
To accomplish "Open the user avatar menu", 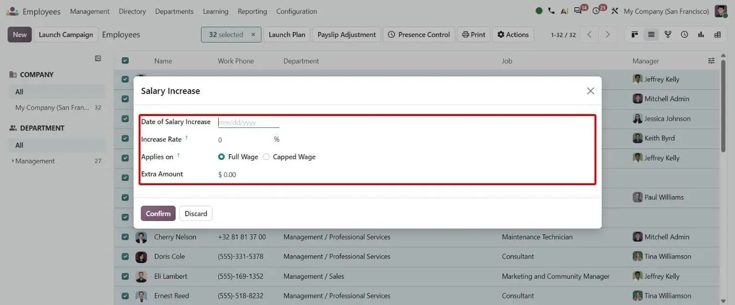I will click(x=721, y=11).
